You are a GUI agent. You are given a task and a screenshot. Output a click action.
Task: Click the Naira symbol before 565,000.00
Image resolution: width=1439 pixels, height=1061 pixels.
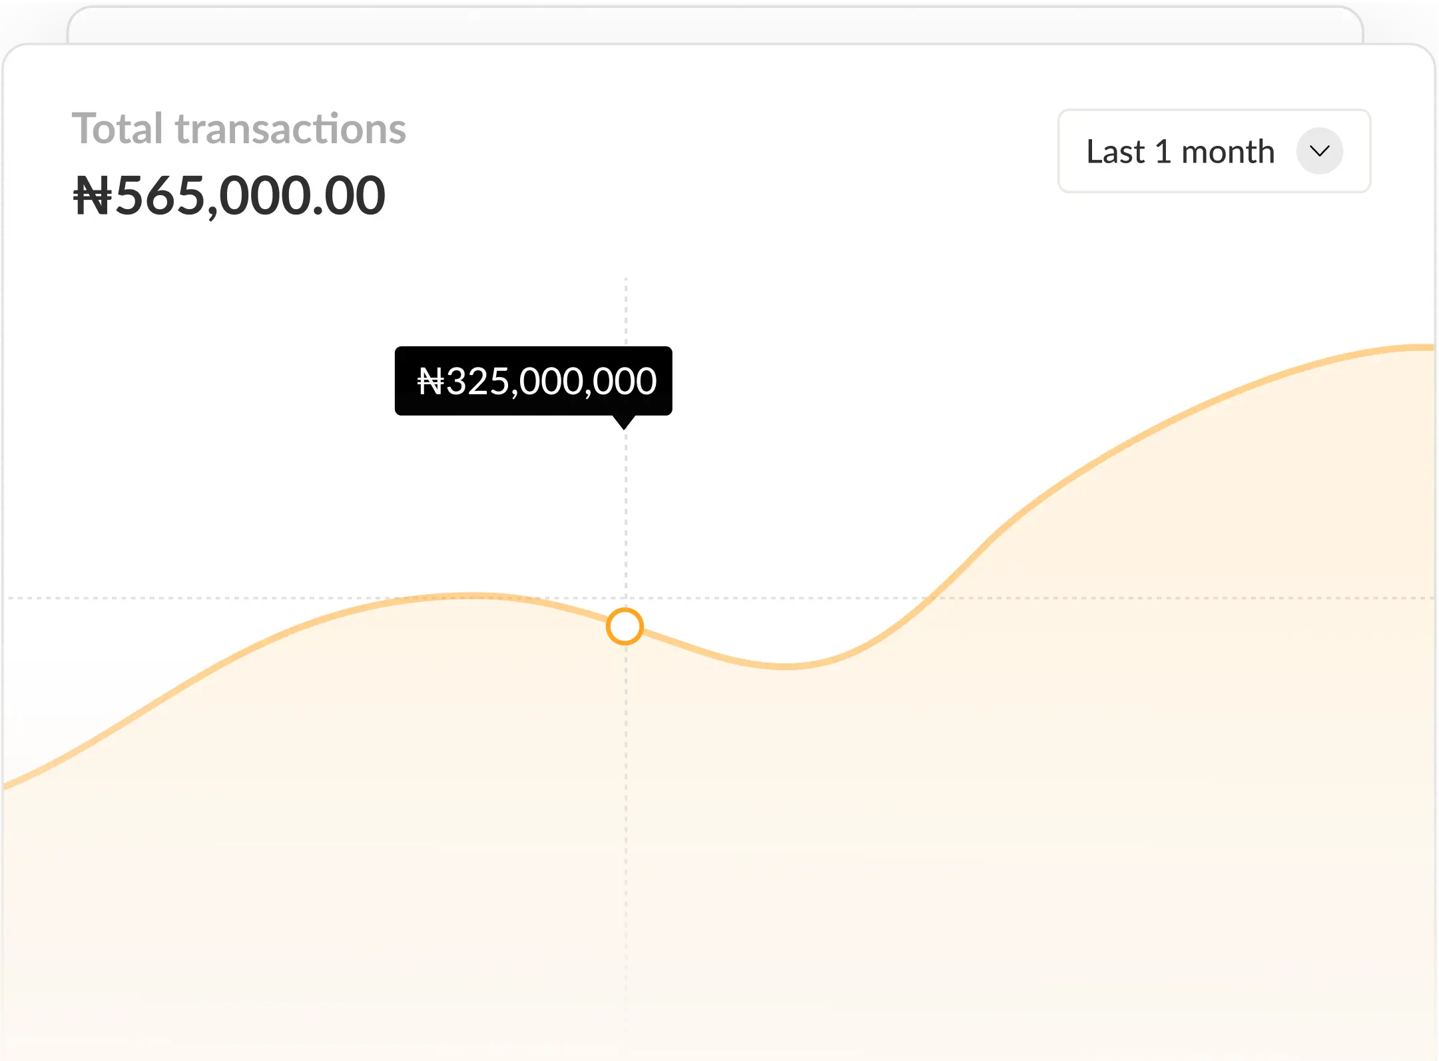click(93, 196)
